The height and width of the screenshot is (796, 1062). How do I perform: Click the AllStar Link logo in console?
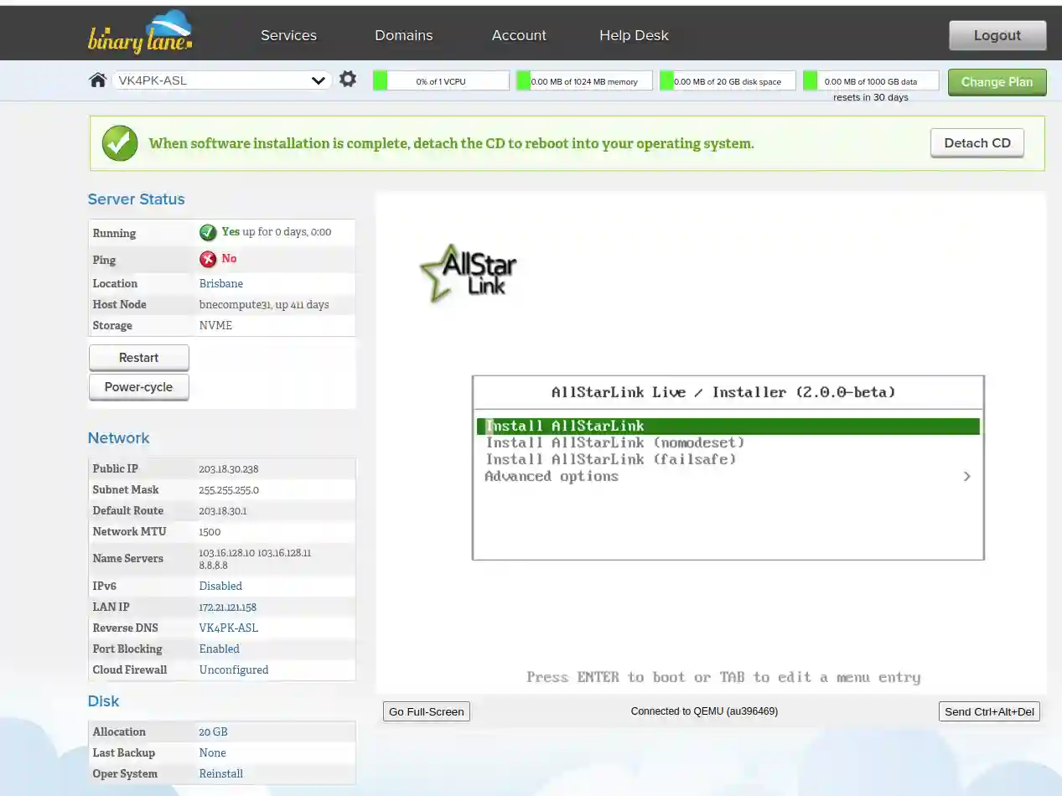click(468, 273)
